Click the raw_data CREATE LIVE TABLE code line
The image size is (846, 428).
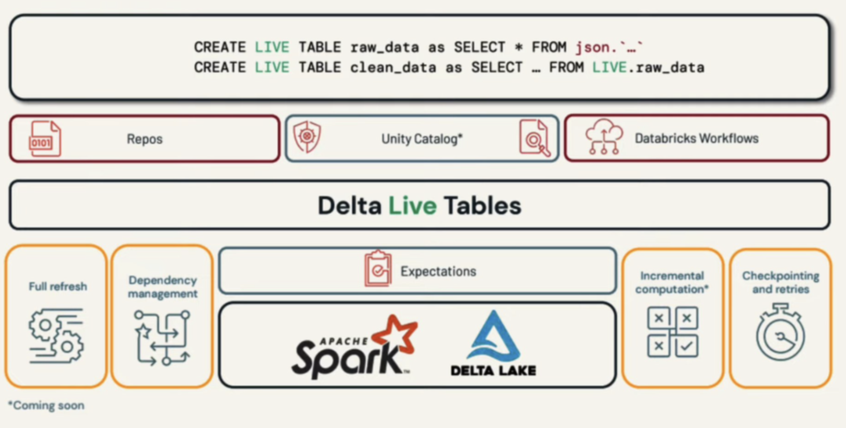coord(418,48)
